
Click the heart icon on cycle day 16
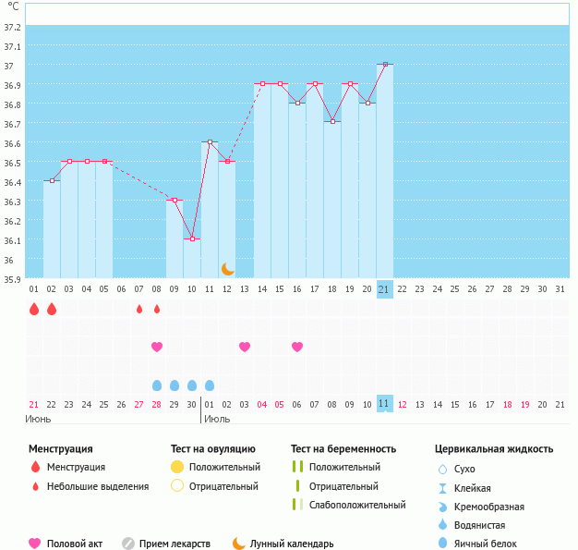[297, 347]
